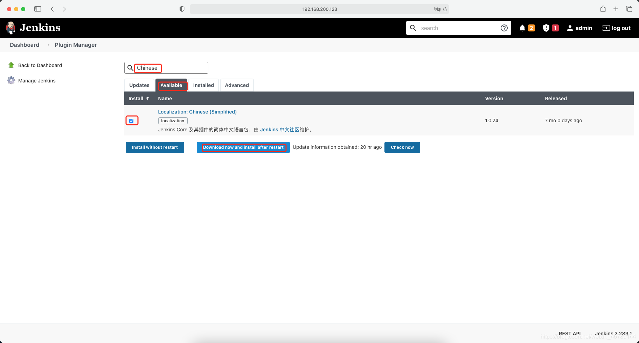Image resolution: width=639 pixels, height=343 pixels.
Task: Open the admin user profile link
Action: coord(584,28)
